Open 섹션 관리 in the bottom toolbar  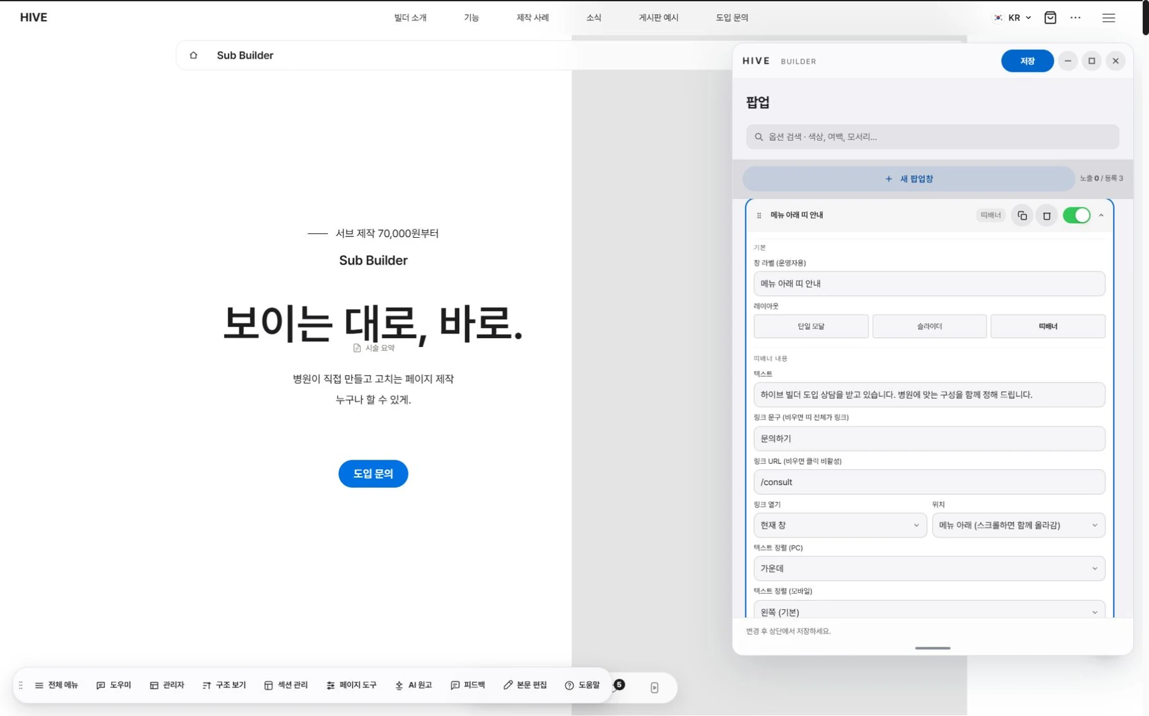click(286, 685)
